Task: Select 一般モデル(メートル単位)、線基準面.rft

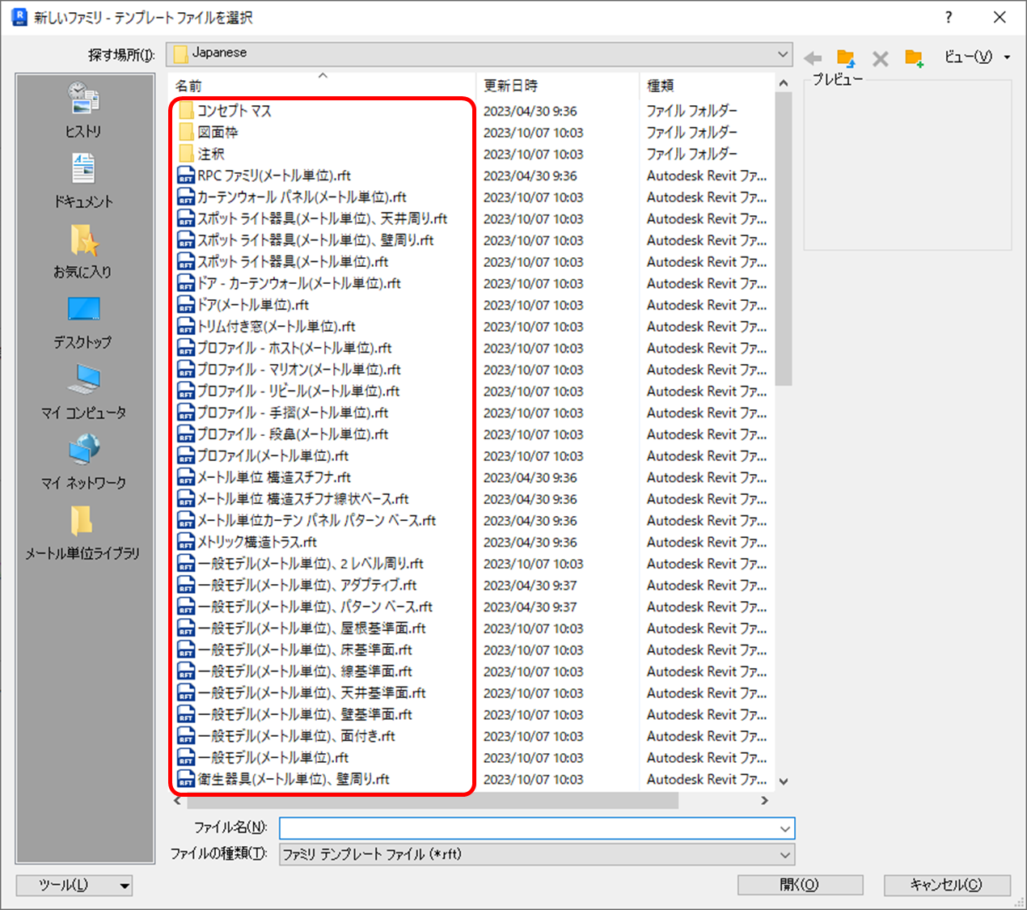Action: [x=295, y=671]
